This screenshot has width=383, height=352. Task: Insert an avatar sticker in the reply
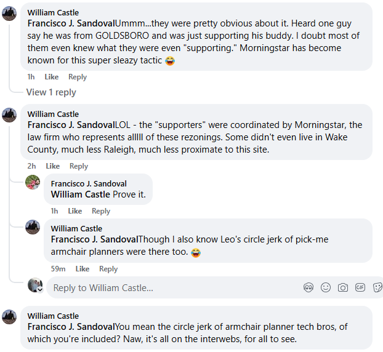click(308, 287)
